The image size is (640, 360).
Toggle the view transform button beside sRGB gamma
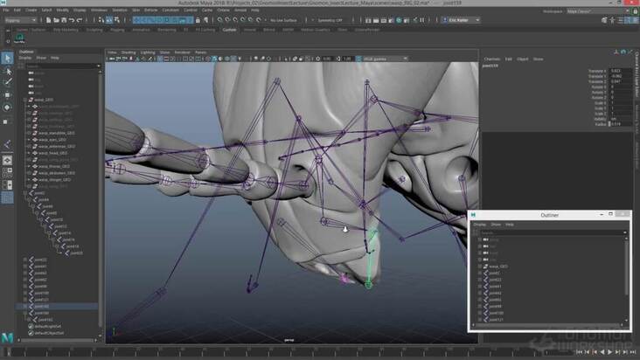(358, 59)
